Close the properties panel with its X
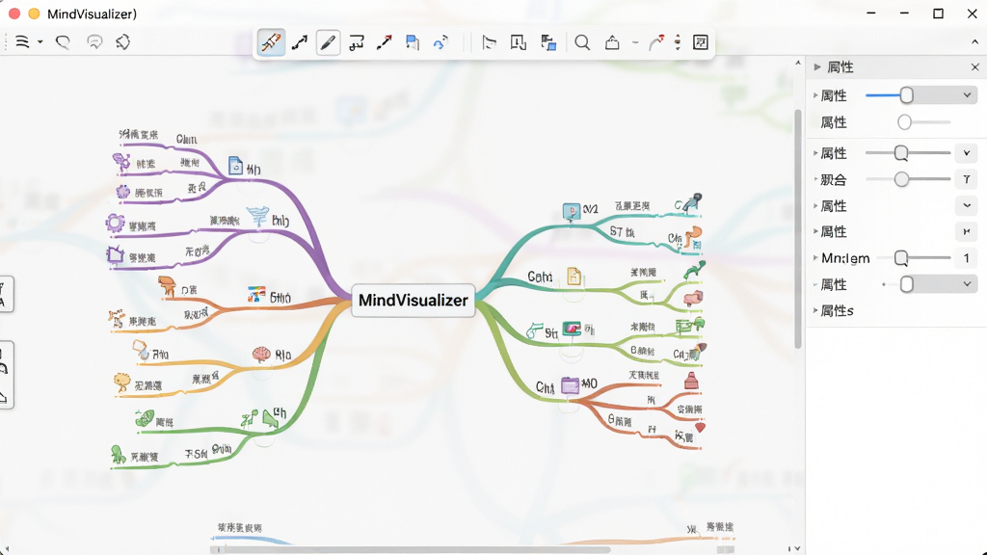987x555 pixels. click(975, 66)
